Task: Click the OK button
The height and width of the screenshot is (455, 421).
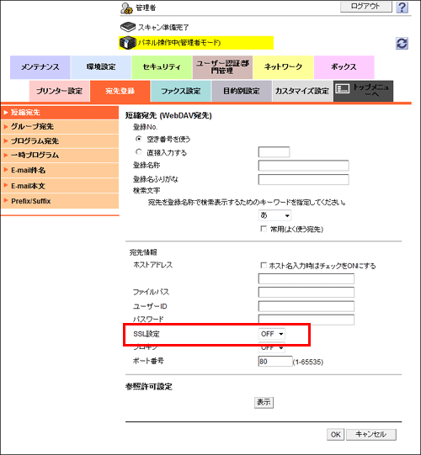Action: 336,435
